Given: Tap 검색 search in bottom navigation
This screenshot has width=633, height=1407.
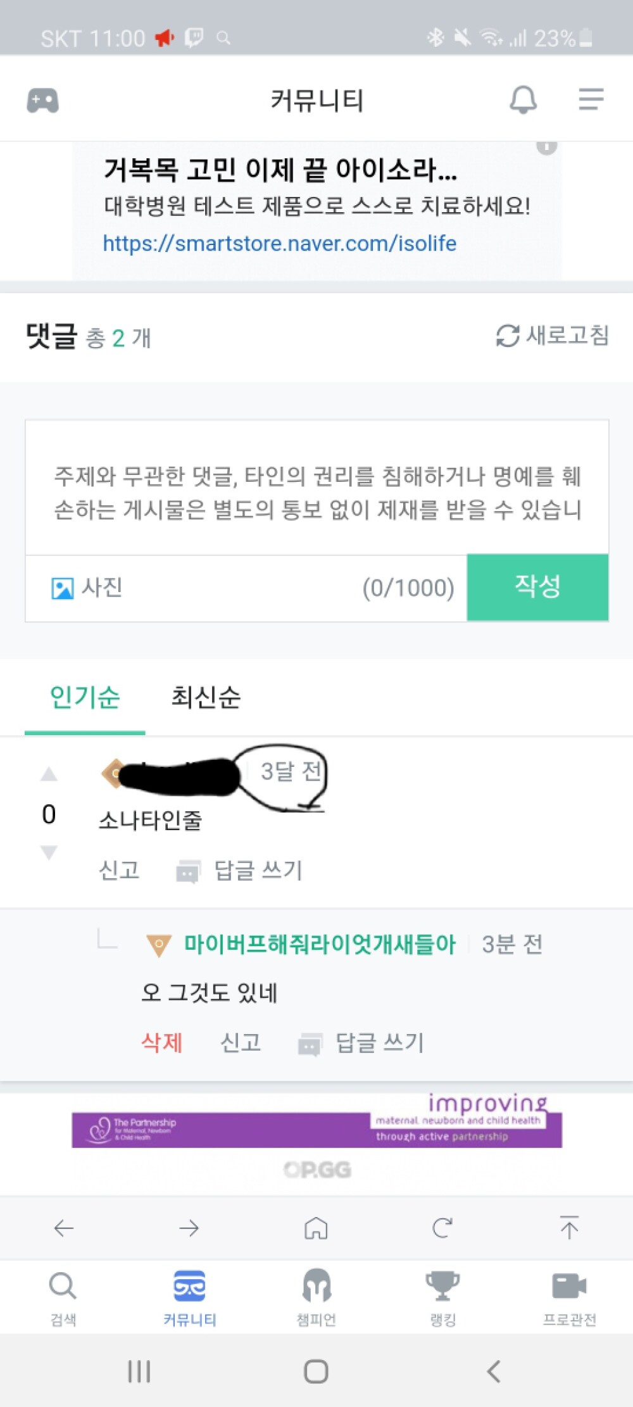Looking at the screenshot, I should click(63, 1297).
